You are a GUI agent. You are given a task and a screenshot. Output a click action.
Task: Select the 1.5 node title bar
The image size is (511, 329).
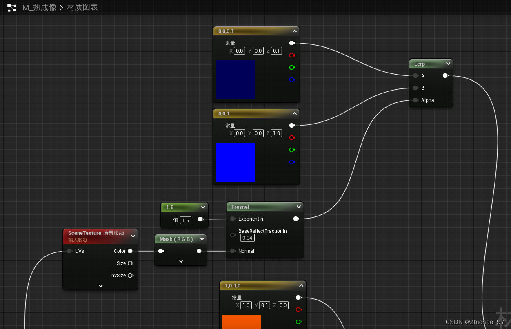pyautogui.click(x=184, y=207)
